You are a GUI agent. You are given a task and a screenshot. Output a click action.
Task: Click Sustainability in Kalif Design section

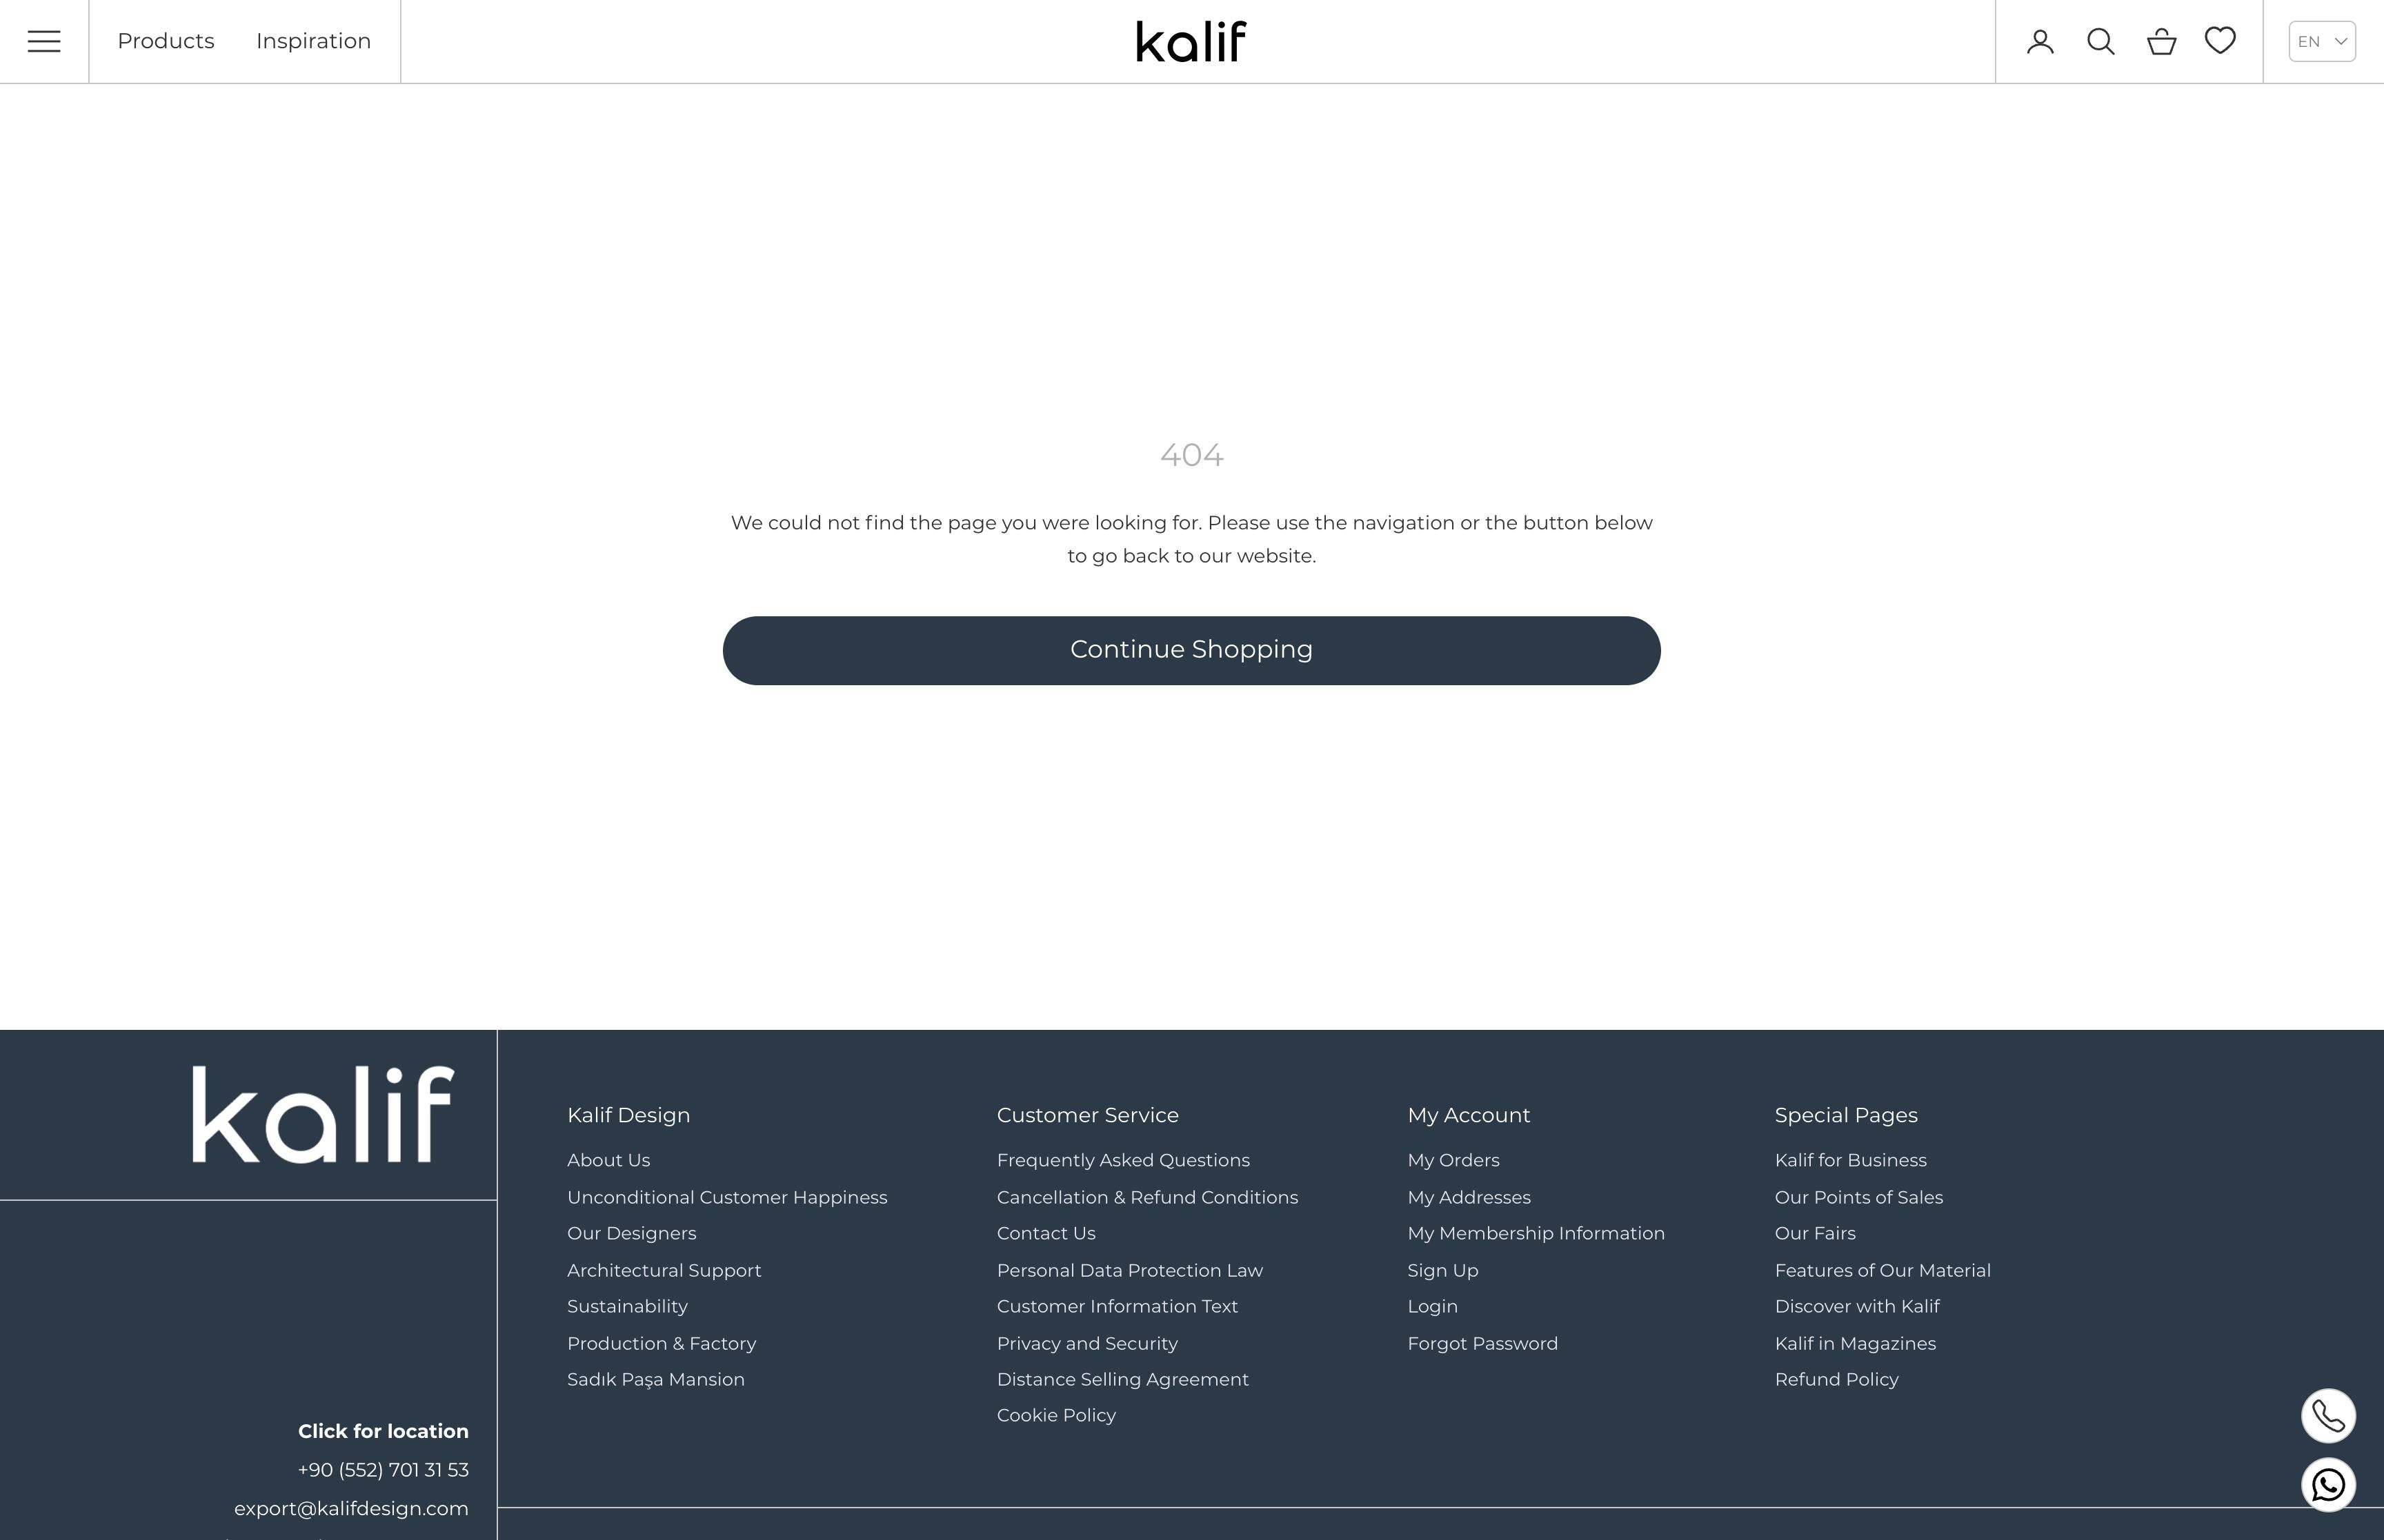coord(627,1306)
